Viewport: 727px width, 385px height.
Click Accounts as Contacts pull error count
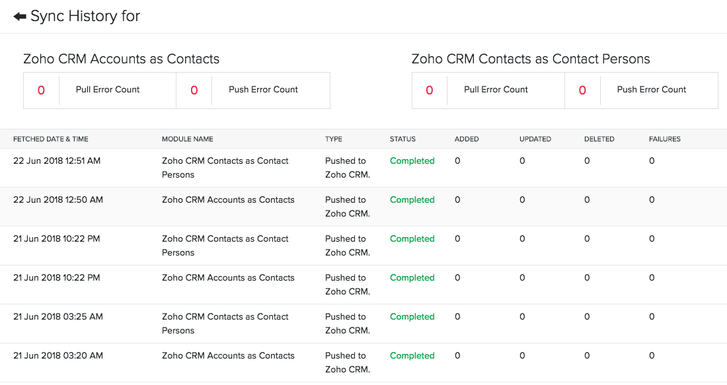(x=41, y=90)
